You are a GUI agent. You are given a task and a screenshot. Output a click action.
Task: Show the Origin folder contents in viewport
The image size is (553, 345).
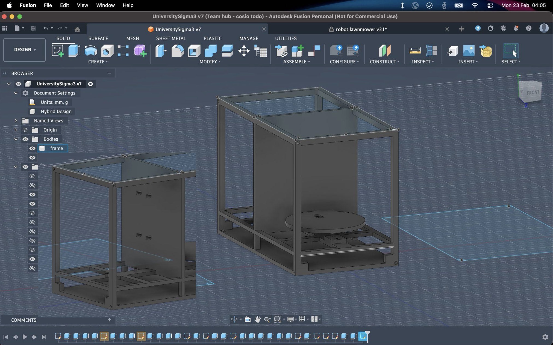pos(25,130)
